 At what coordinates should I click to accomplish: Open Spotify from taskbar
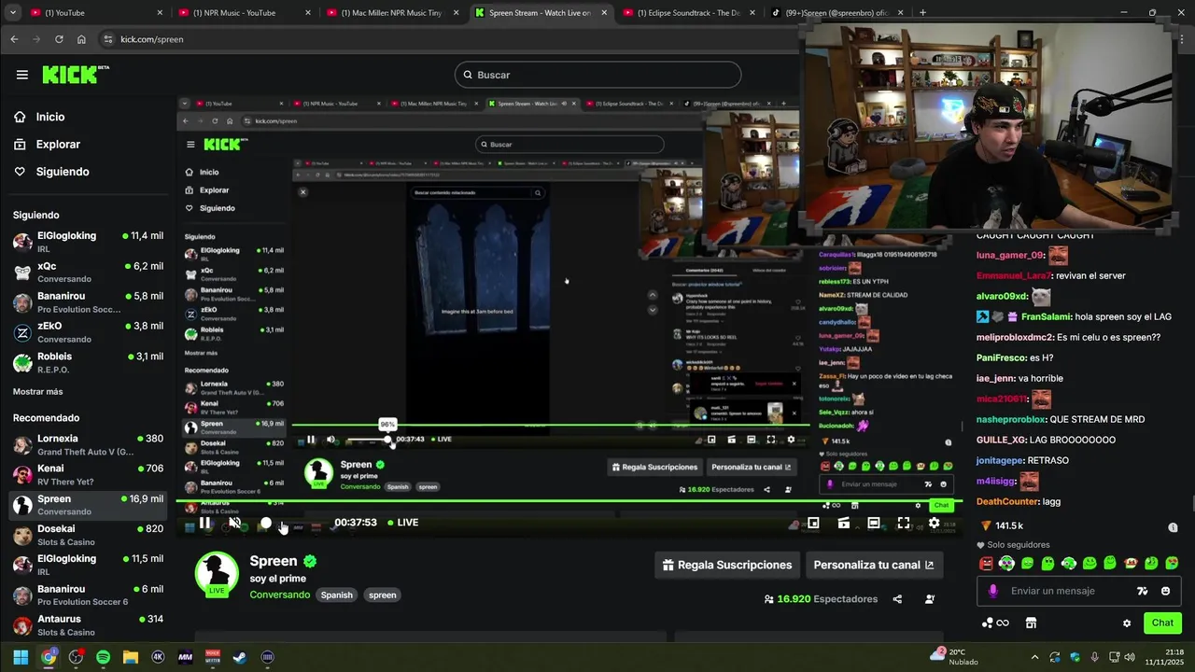(103, 657)
